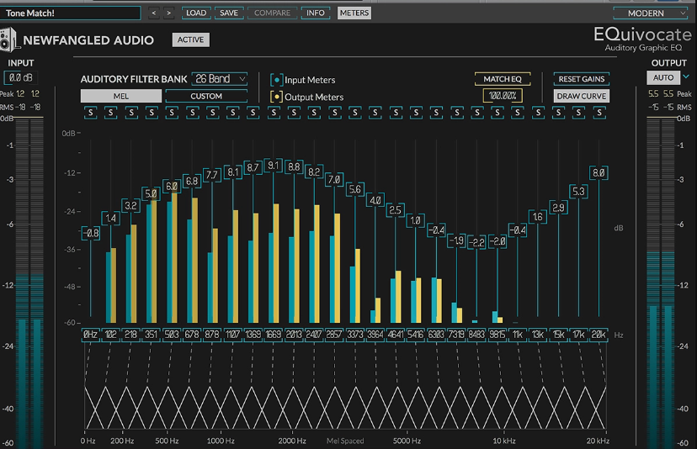697x449 pixels.
Task: Go to next preset arrow
Action: coord(169,13)
